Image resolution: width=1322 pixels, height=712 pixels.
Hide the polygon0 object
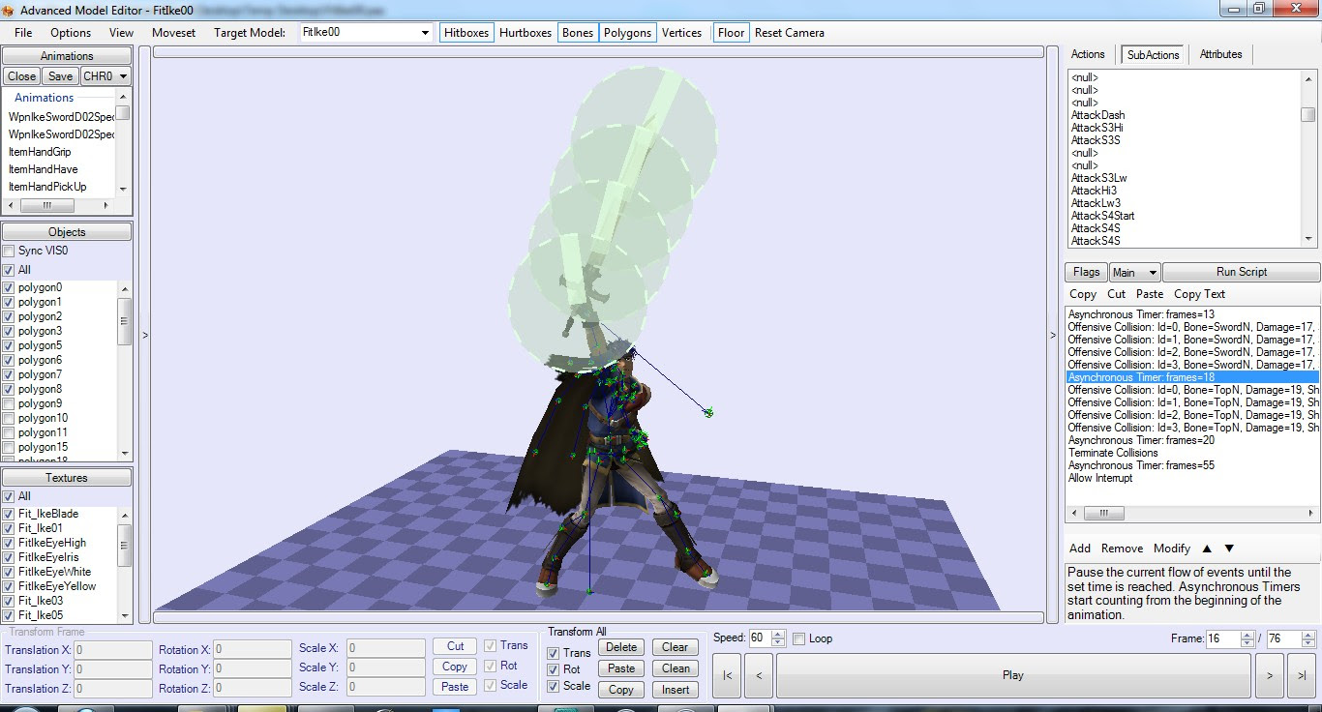10,287
